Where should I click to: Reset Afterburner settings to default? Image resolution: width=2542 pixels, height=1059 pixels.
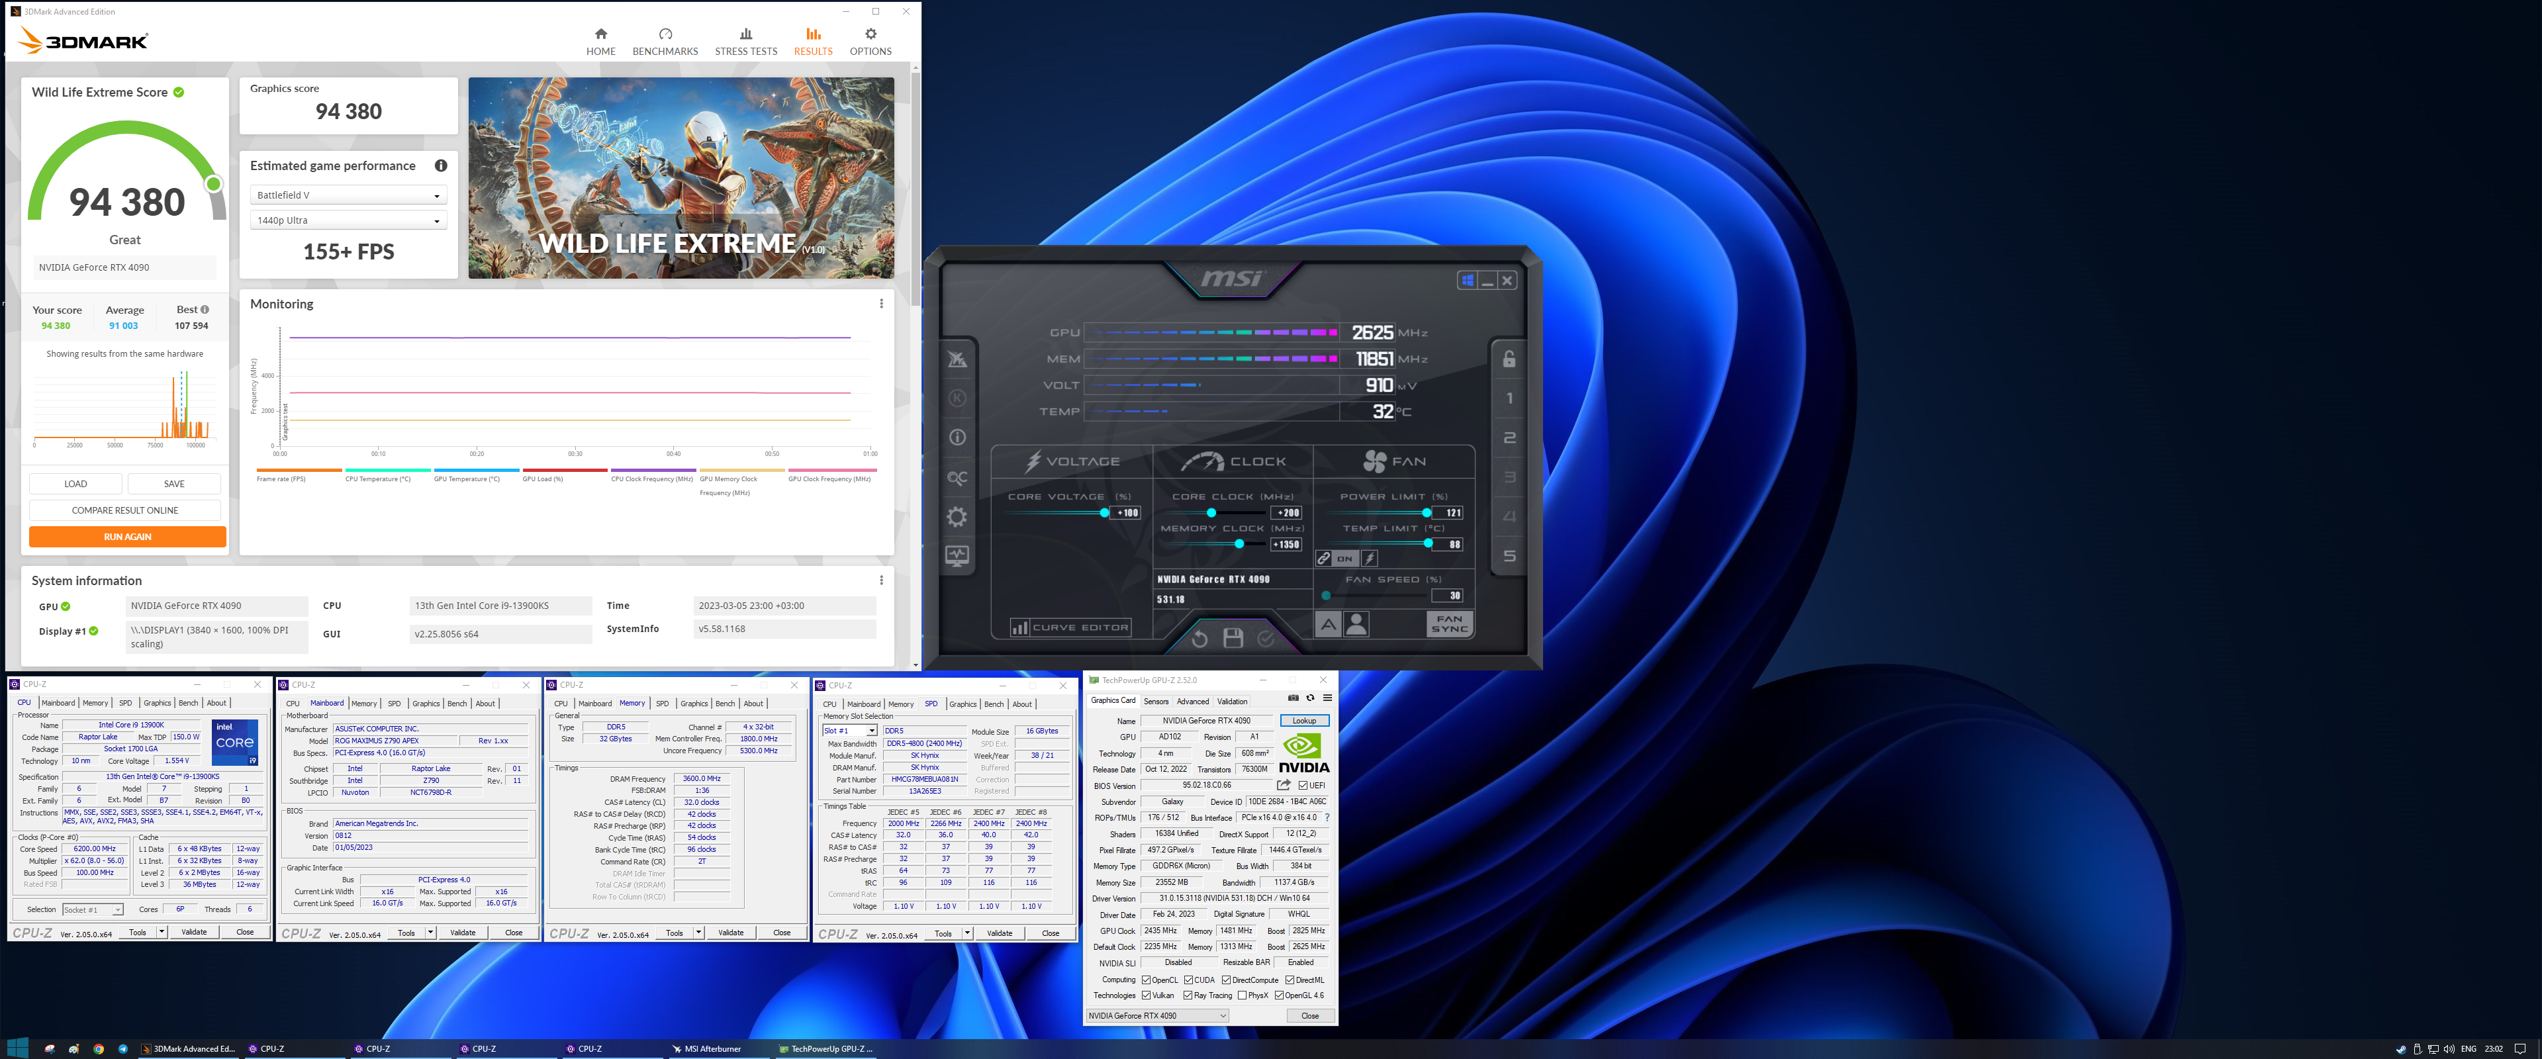pos(1199,639)
